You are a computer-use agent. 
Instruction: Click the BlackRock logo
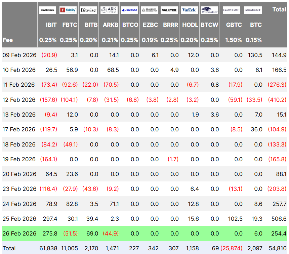pyautogui.click(x=48, y=10)
